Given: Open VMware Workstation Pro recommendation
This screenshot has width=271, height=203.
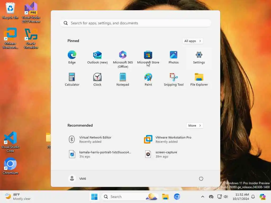Looking at the screenshot, I should pyautogui.click(x=173, y=140).
